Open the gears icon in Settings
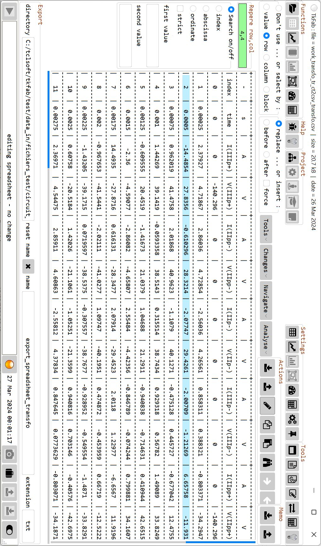321x546 pixels. pyautogui.click(x=292, y=419)
